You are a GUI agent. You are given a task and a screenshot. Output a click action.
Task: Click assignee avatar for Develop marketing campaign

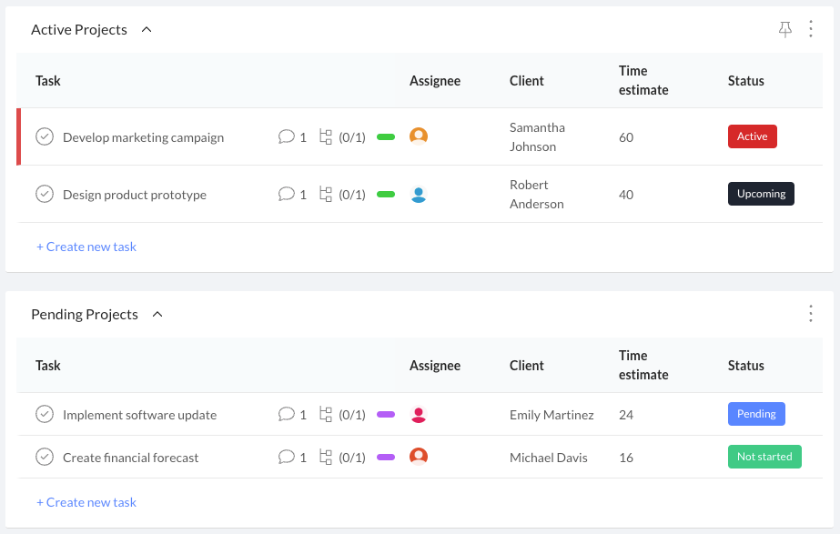pyautogui.click(x=419, y=136)
